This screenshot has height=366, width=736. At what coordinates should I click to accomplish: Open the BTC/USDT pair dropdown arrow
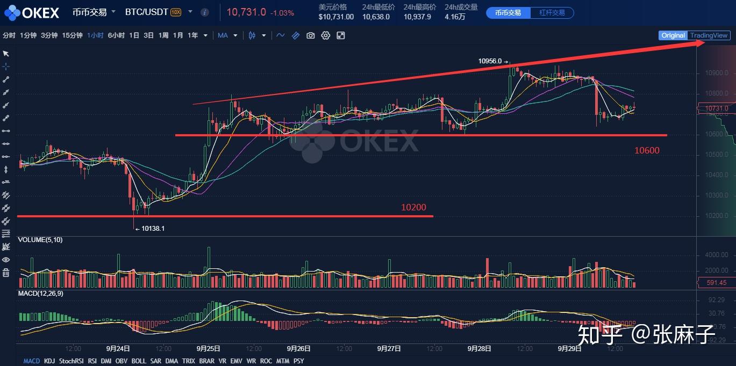pyautogui.click(x=190, y=11)
